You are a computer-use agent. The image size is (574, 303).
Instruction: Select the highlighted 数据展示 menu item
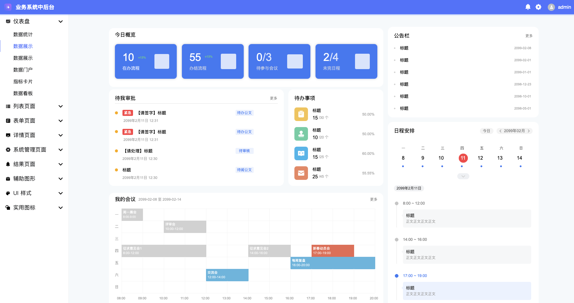tap(23, 46)
